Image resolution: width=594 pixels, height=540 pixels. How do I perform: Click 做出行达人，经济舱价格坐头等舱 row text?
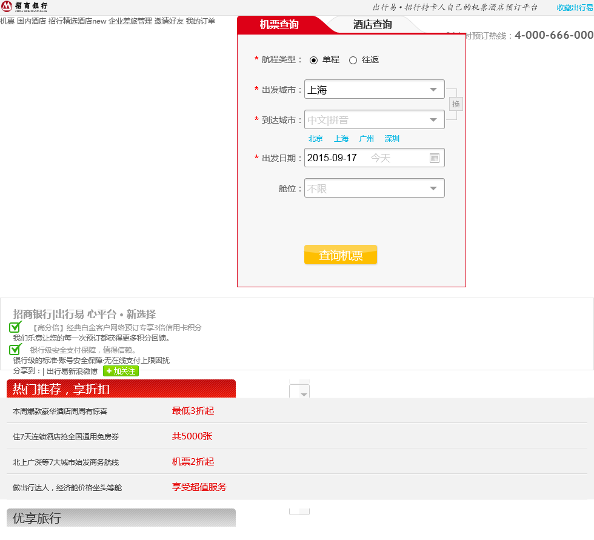pyautogui.click(x=67, y=488)
